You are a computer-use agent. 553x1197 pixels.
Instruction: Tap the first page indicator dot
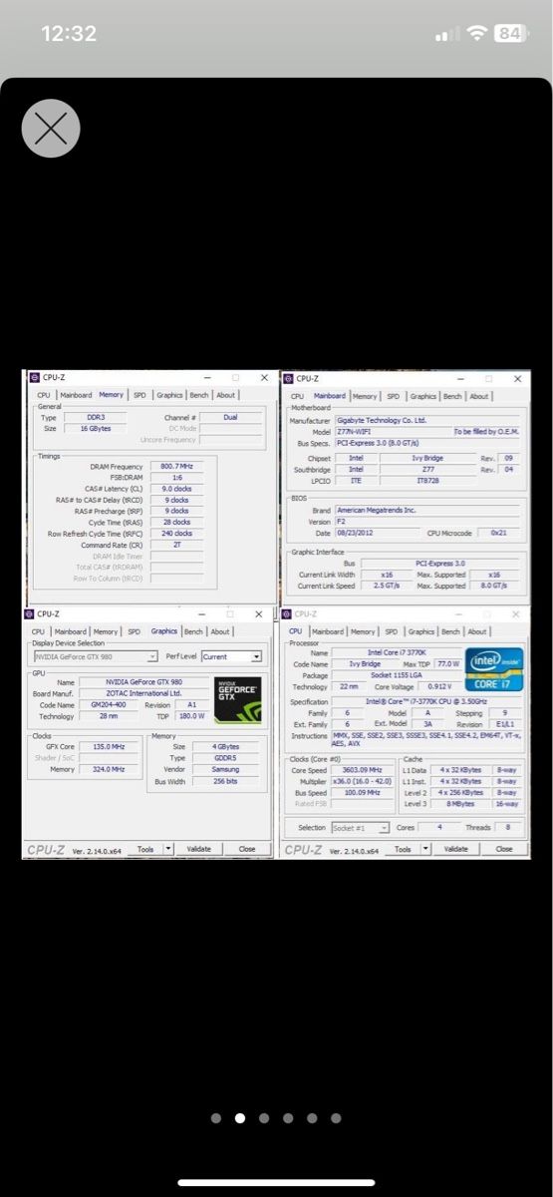tap(216, 1118)
